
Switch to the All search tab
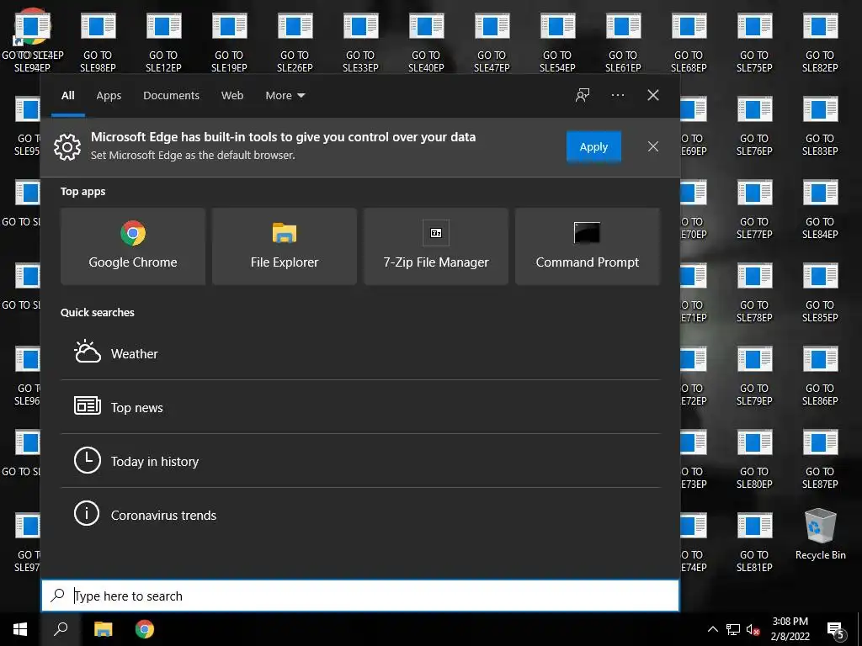67,95
